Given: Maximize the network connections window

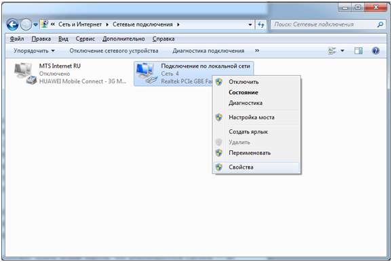Looking at the screenshot, I should tap(358, 7).
